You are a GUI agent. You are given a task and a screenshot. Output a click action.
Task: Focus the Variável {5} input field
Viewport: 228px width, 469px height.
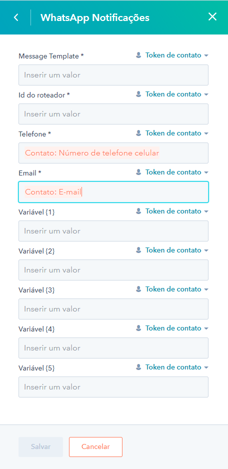(113, 387)
